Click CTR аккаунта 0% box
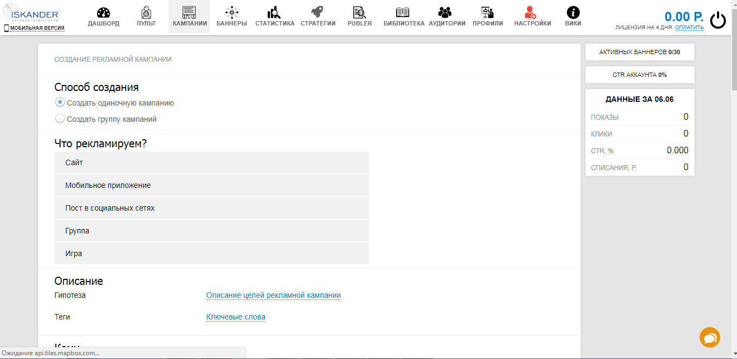The image size is (737, 359). [x=639, y=75]
